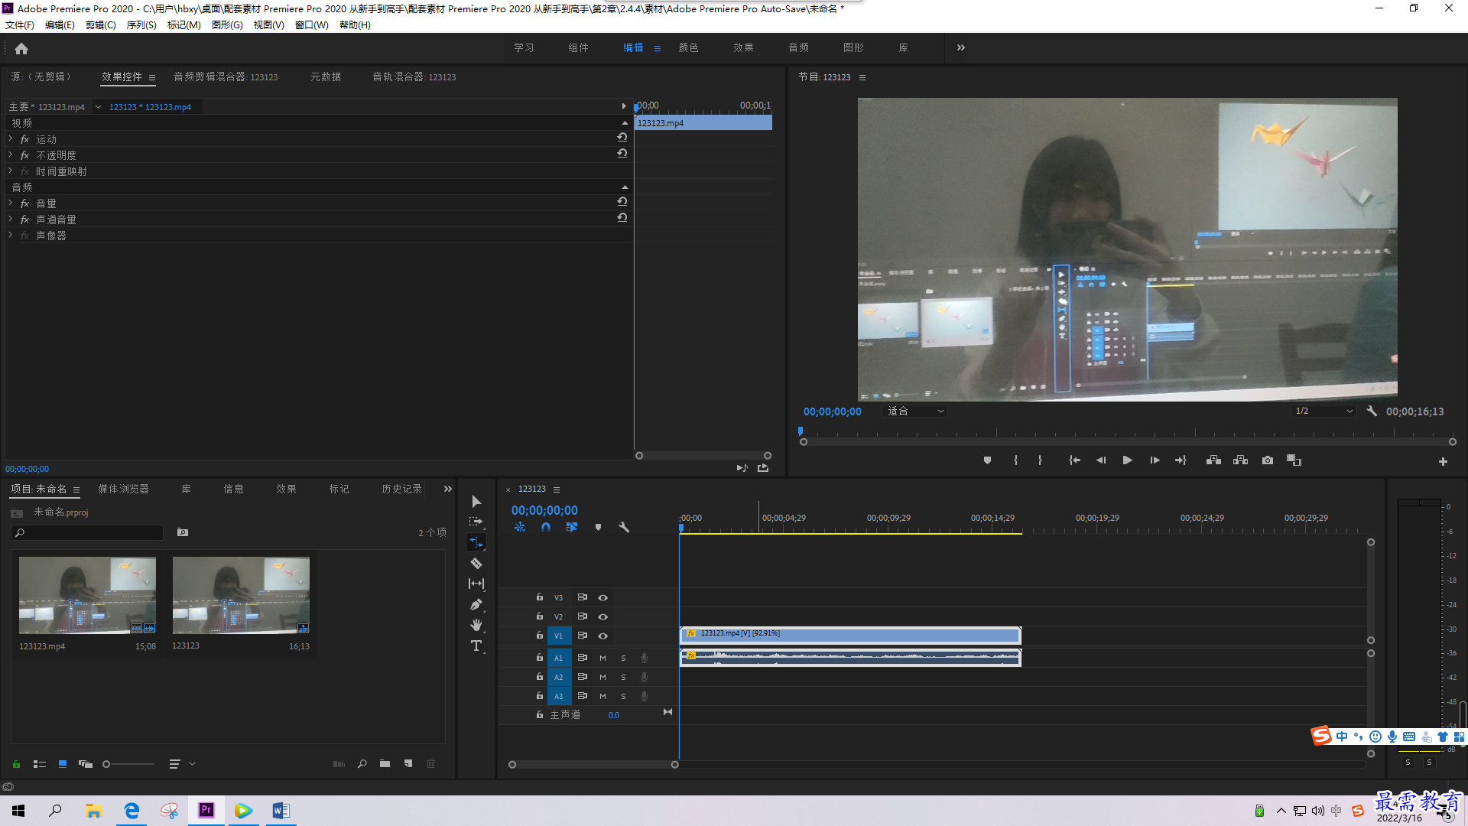Select the Pen tool

[x=476, y=604]
